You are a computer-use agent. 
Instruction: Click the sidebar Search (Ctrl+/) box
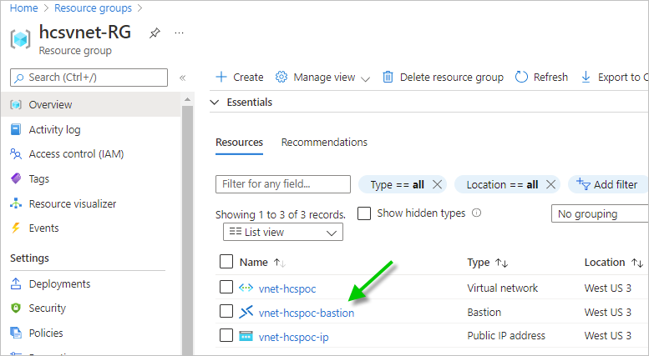89,78
